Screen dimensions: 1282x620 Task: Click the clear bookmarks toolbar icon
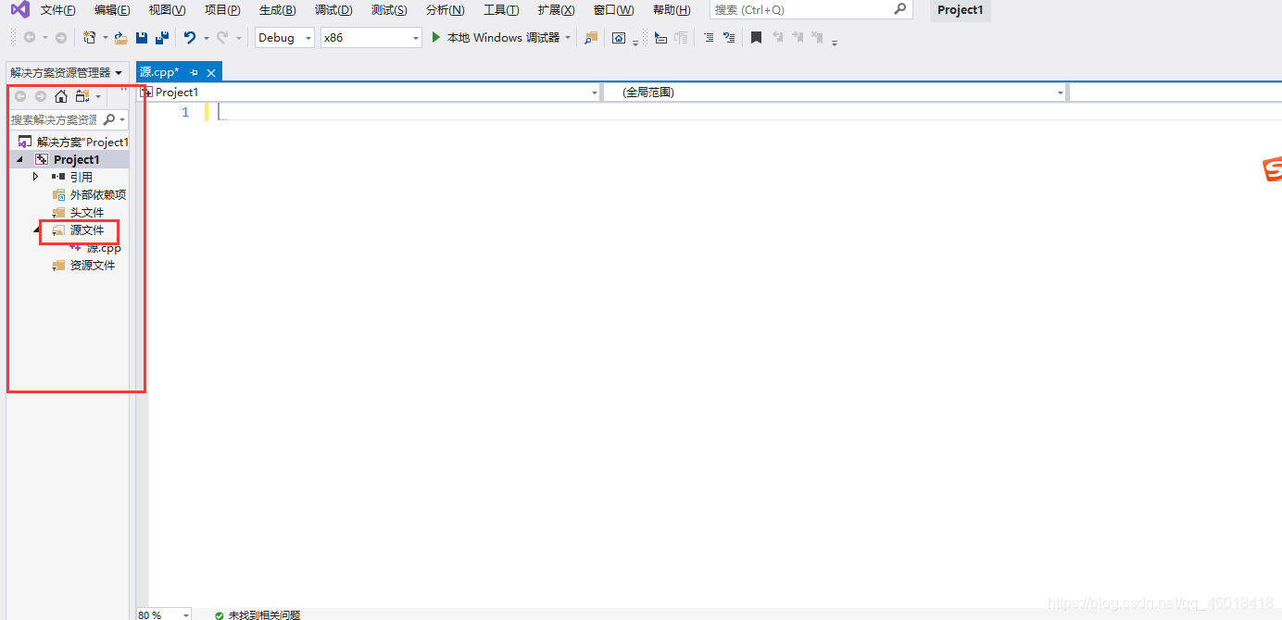817,38
